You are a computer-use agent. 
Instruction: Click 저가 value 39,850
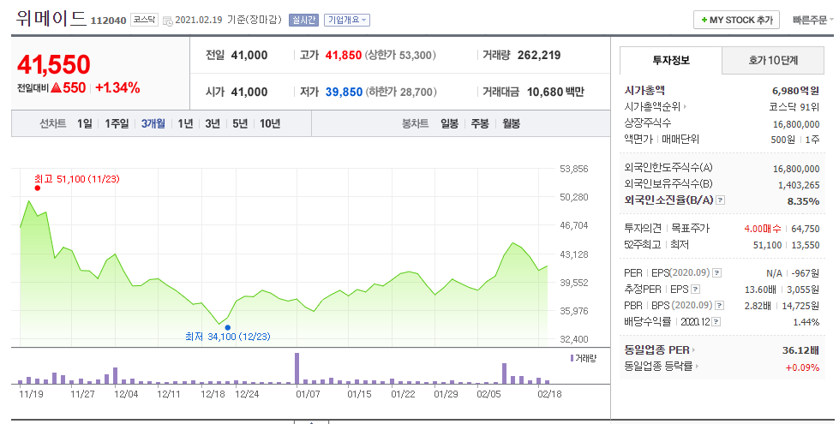click(x=344, y=92)
